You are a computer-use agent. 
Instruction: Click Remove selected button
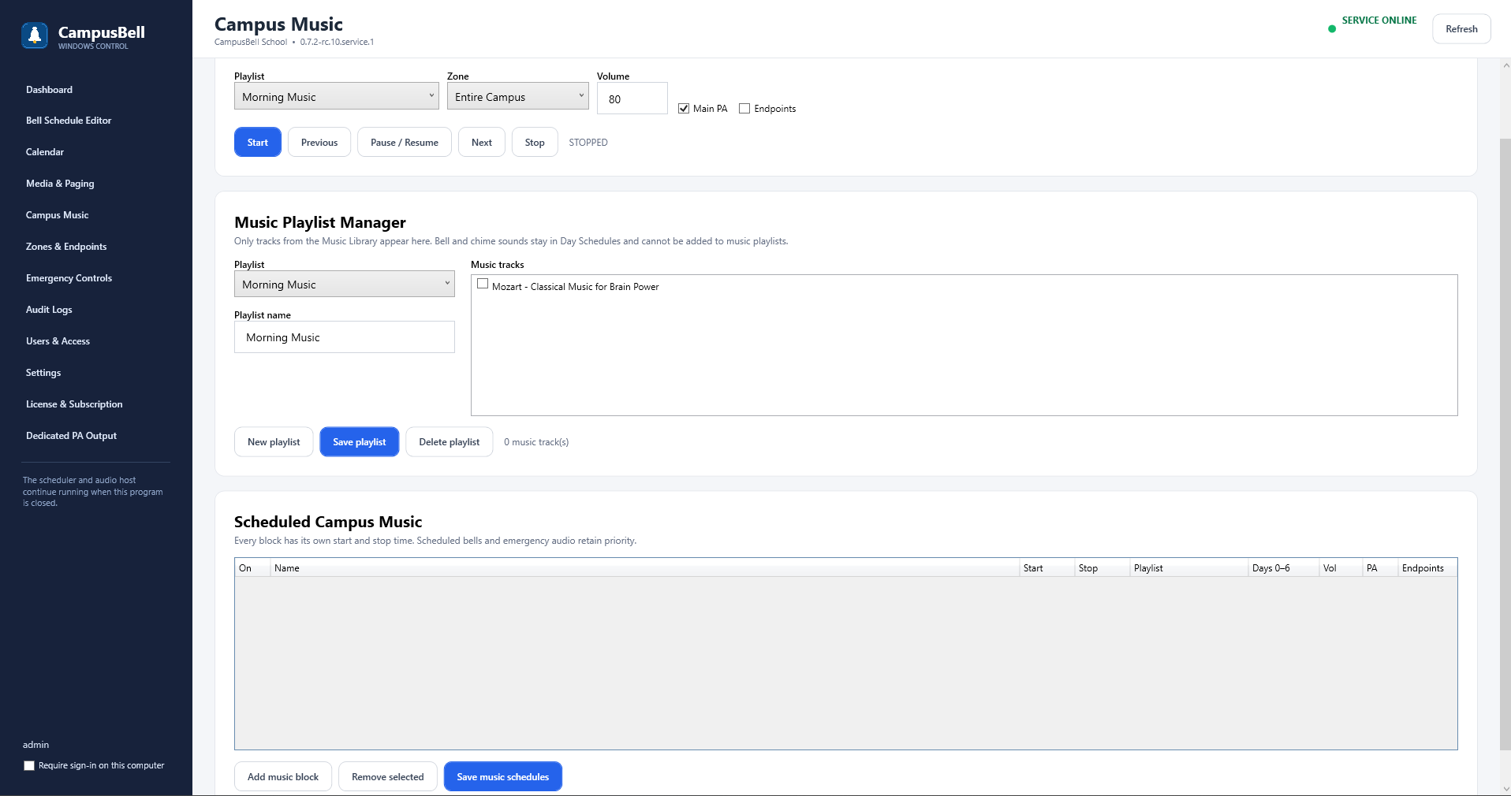point(388,776)
